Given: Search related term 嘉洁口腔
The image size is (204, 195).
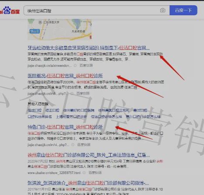Looking at the screenshot, I should pyautogui.click(x=140, y=110).
